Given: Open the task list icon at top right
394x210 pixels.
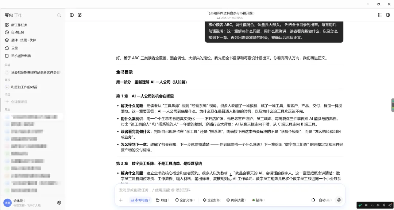Looking at the screenshot, I should (380, 15).
